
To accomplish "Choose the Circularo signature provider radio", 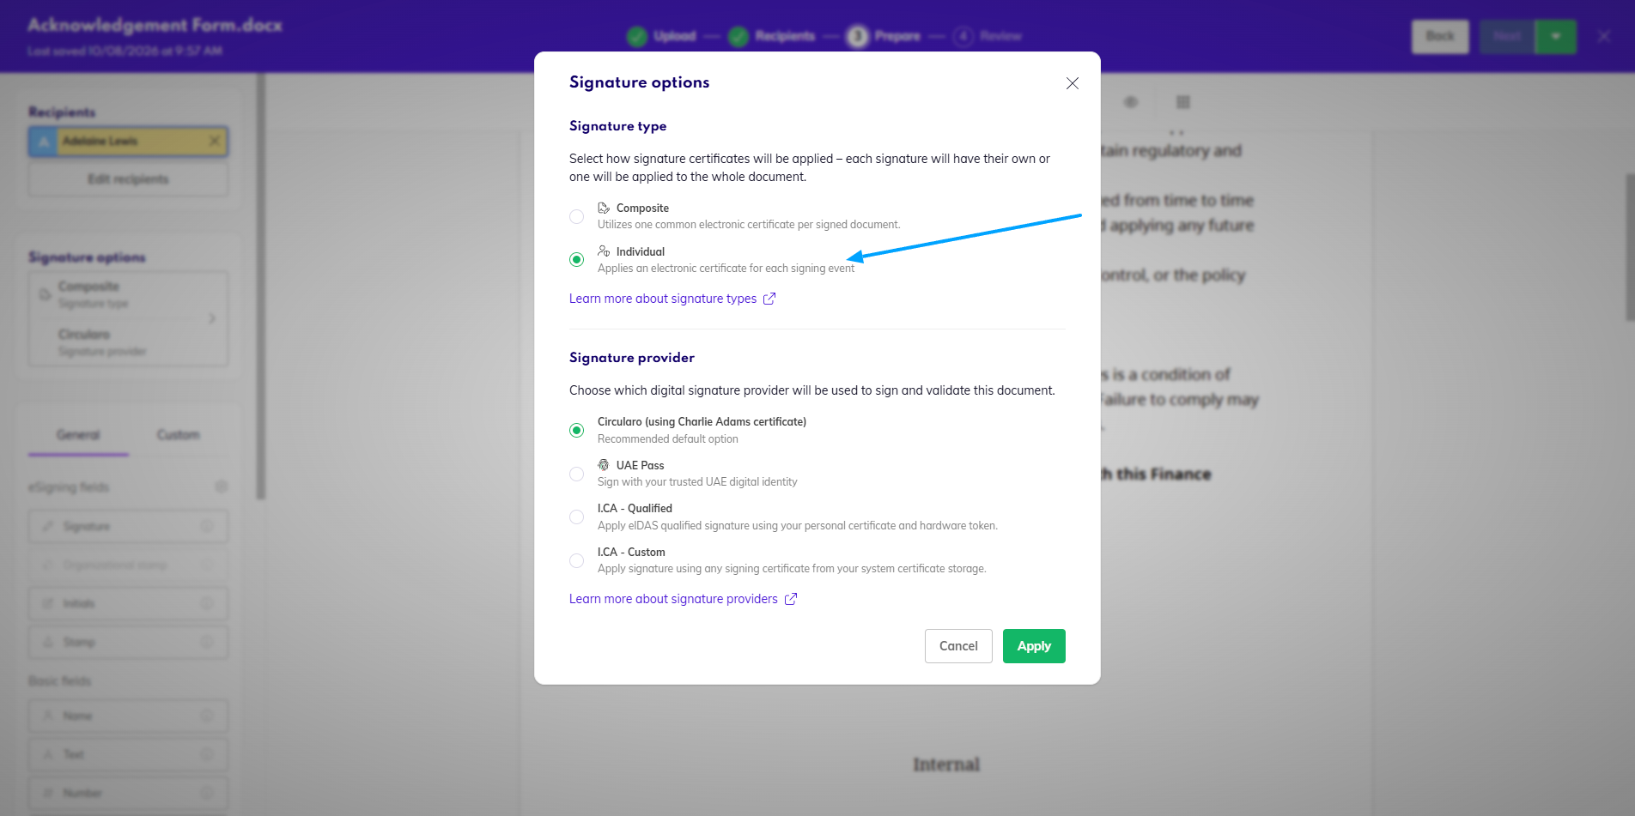I will (x=577, y=430).
